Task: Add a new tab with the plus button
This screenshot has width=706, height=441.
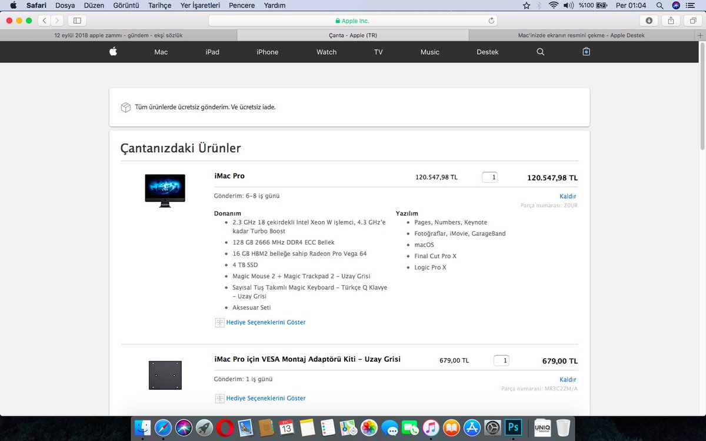Action: [700, 35]
